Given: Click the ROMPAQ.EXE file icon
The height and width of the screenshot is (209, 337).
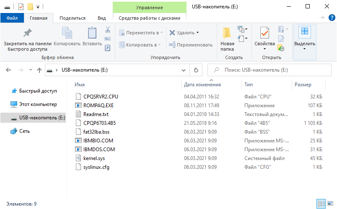Looking at the screenshot, I should coord(78,105).
